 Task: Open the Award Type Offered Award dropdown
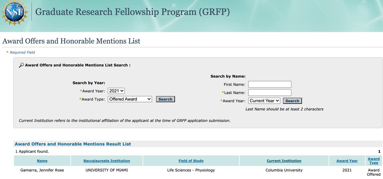[130, 99]
